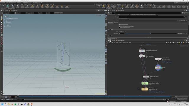Select the rbdguidesetup1 node

coord(146,77)
